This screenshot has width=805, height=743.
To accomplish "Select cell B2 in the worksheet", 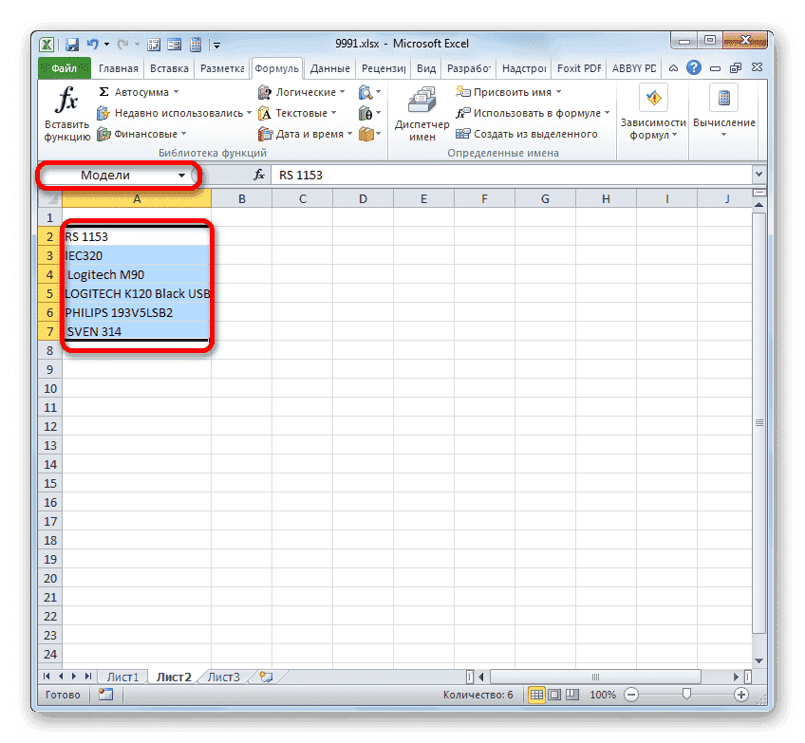I will coord(241,236).
